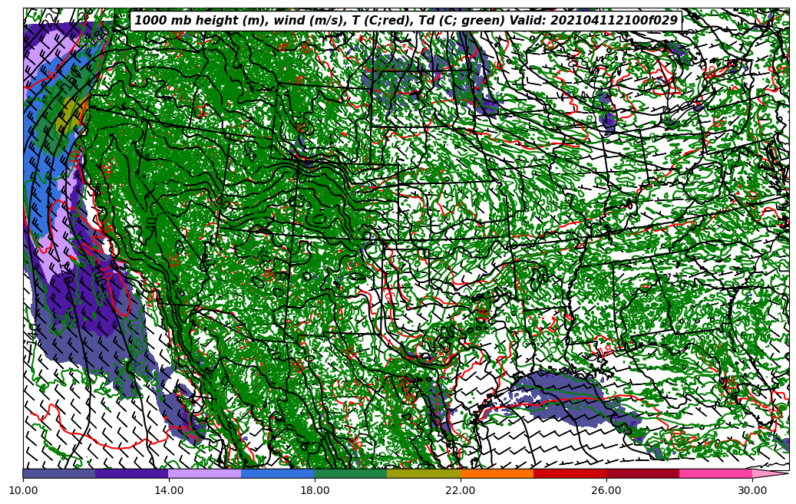Viewport: 796px width, 504px height.
Task: Click the map title text box
Action: click(x=405, y=20)
